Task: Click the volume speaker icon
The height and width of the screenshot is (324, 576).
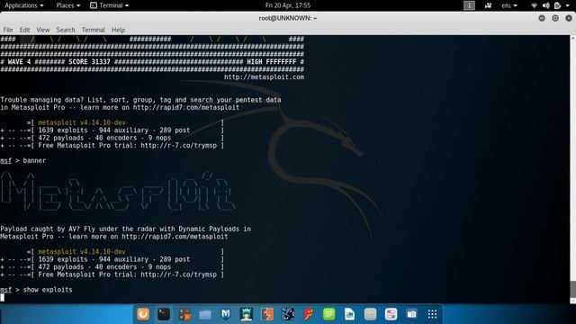Action: click(546, 5)
